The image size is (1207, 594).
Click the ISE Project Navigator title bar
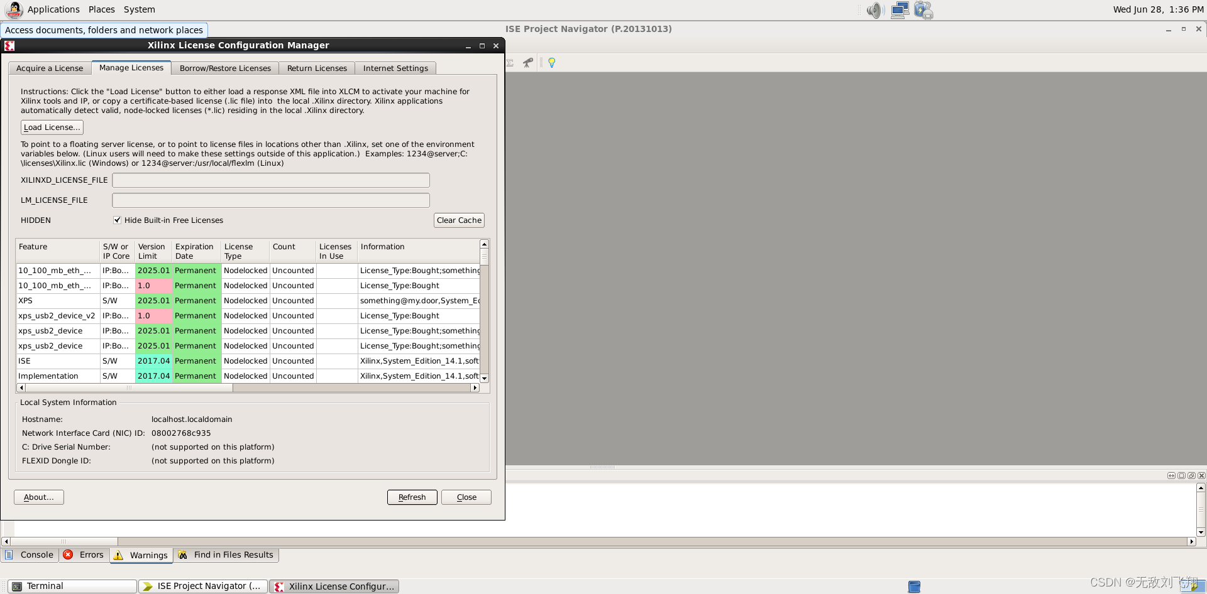point(588,29)
